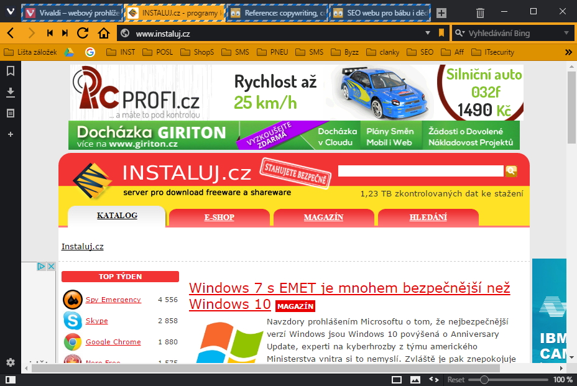
Task: Open the Google Chrome text link
Action: click(113, 342)
